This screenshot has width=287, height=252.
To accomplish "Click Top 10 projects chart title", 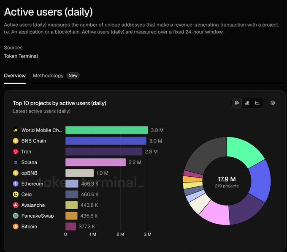I will (60, 103).
